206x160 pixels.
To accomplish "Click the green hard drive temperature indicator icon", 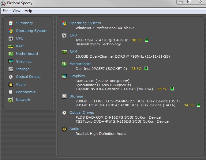I will [199, 105].
